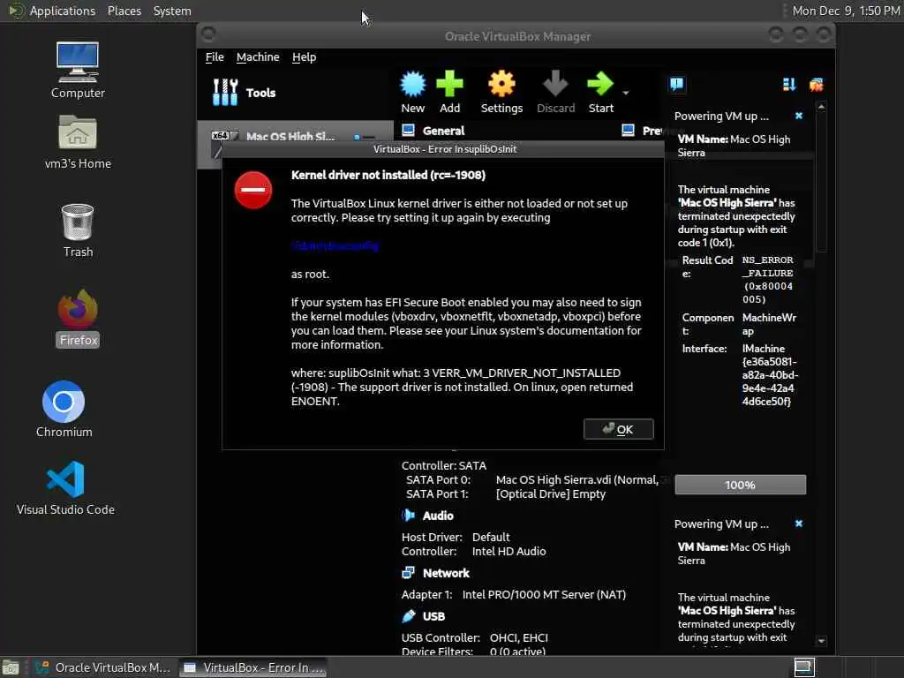Click the [Optical Drive] Empty entry
The image size is (904, 678).
click(x=551, y=494)
